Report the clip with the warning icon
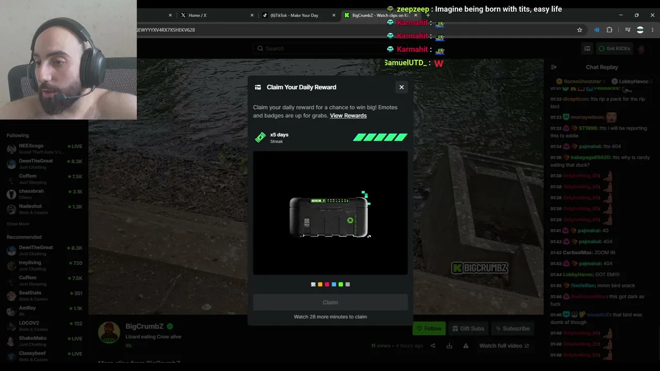The image size is (660, 371). click(x=466, y=346)
